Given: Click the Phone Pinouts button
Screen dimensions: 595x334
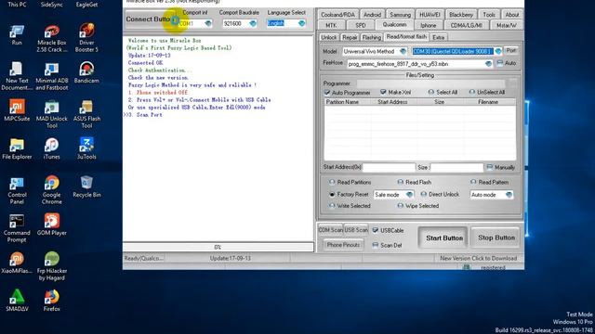Looking at the screenshot, I should 343,245.
